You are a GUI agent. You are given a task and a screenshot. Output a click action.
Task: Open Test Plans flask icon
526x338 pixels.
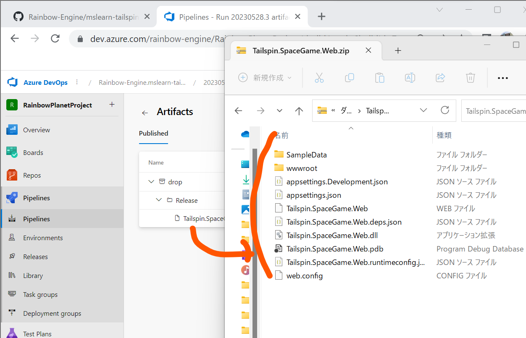click(x=12, y=334)
